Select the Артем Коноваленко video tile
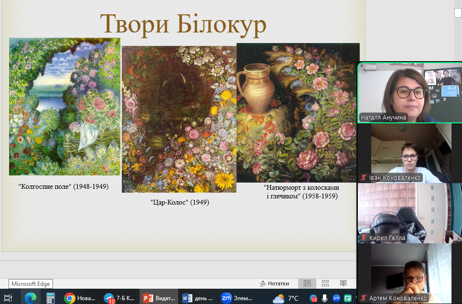 point(410,273)
